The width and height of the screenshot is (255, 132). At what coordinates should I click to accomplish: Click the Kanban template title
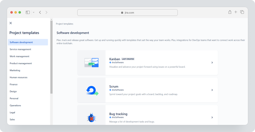[115, 59]
